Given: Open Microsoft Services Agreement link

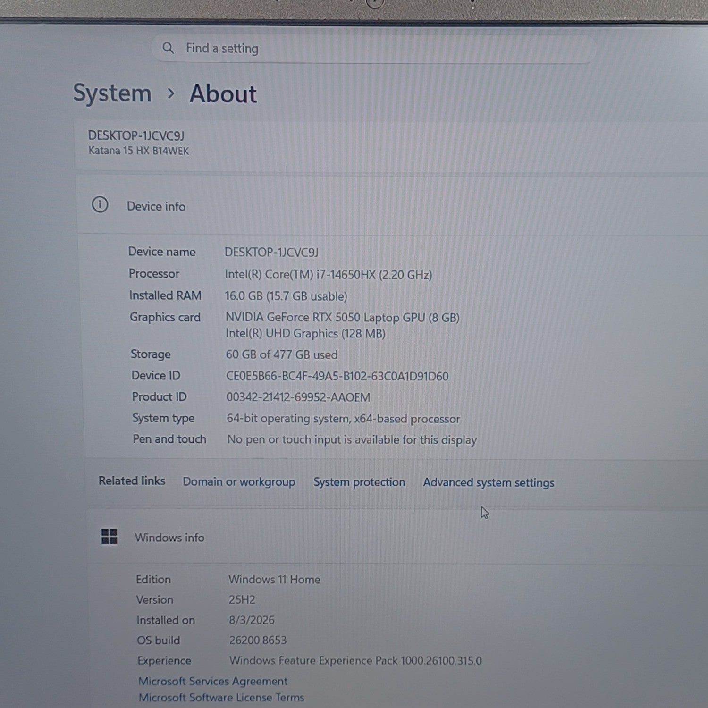Looking at the screenshot, I should pyautogui.click(x=213, y=681).
